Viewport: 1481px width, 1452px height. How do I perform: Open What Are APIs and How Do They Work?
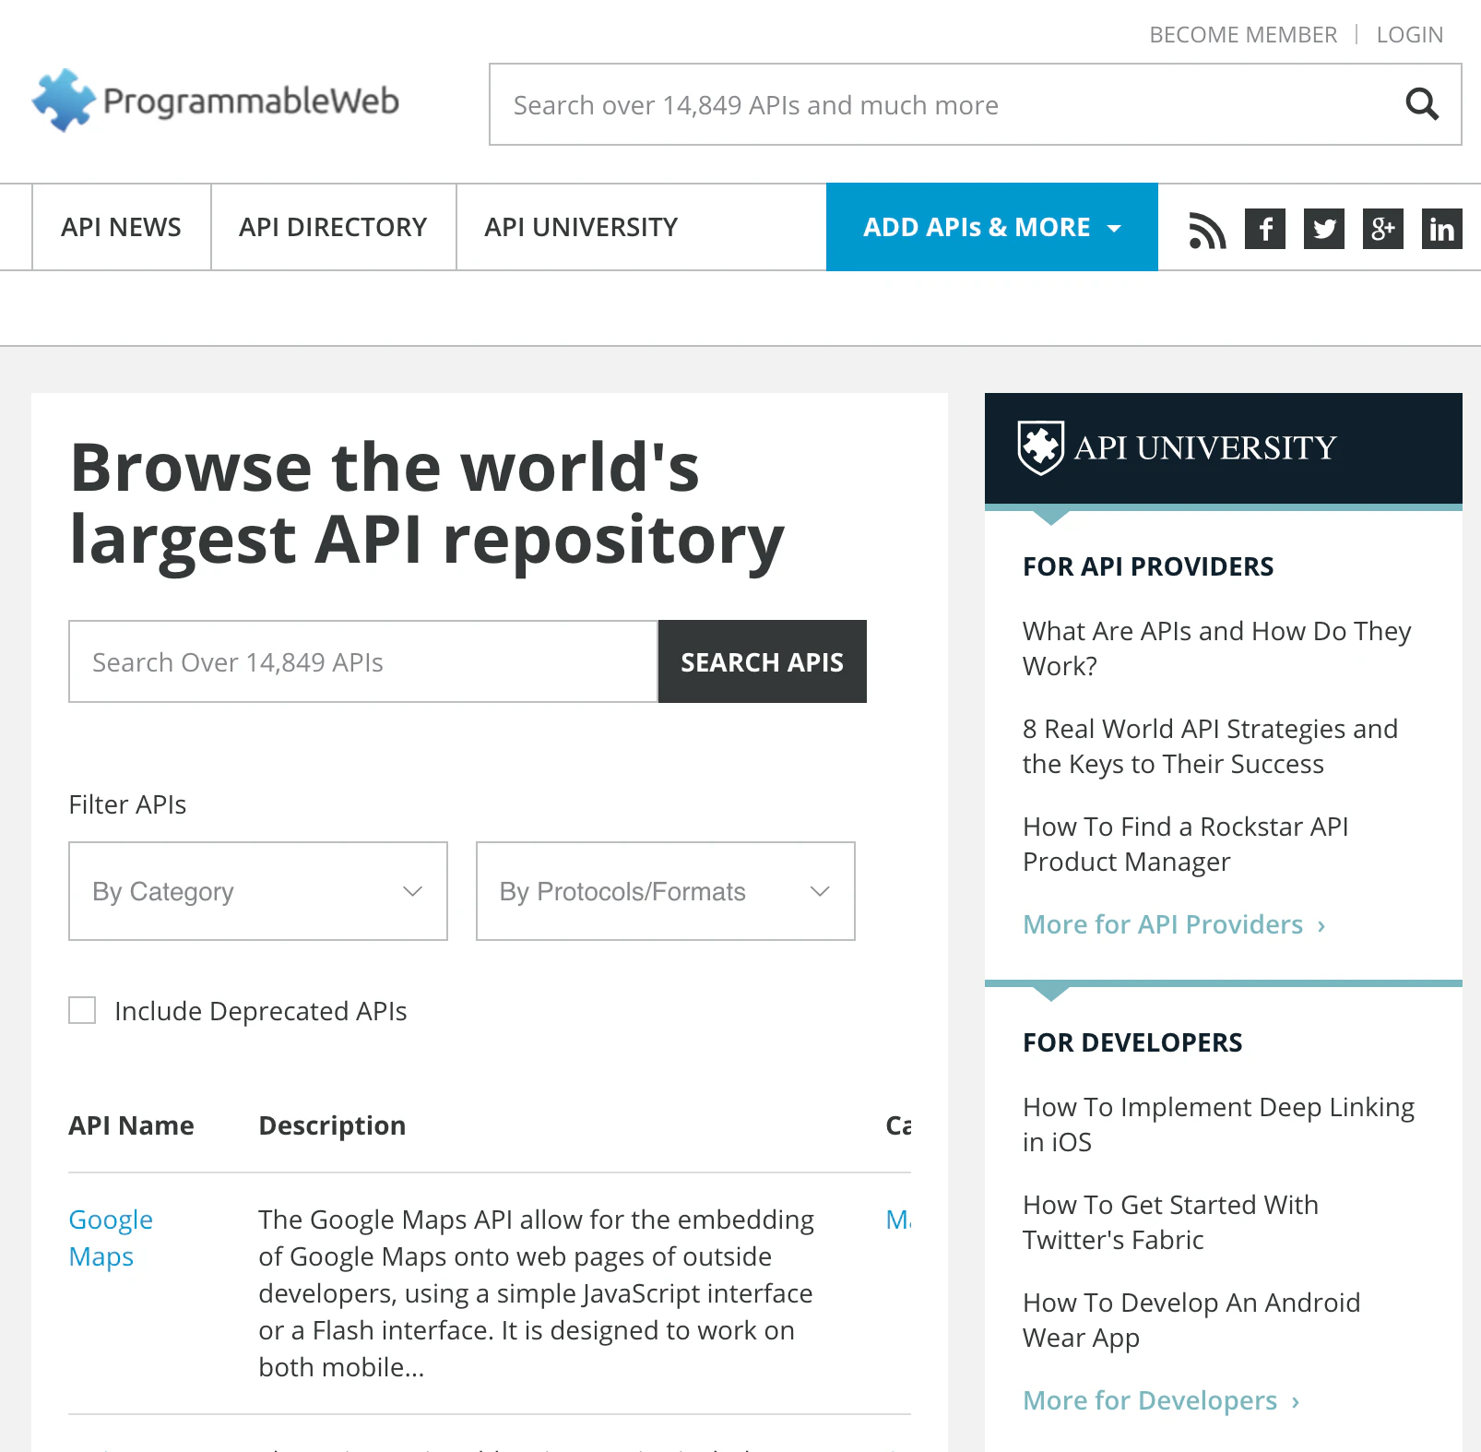(1215, 648)
